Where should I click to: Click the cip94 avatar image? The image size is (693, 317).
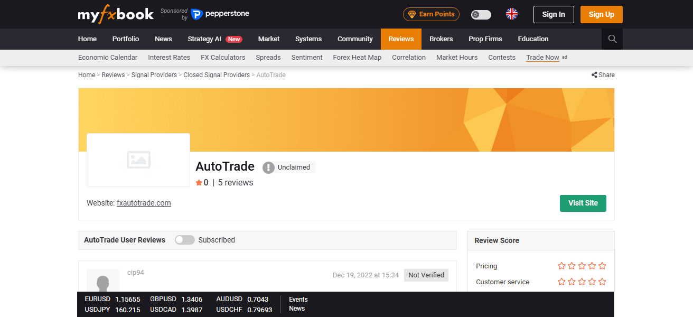103,281
